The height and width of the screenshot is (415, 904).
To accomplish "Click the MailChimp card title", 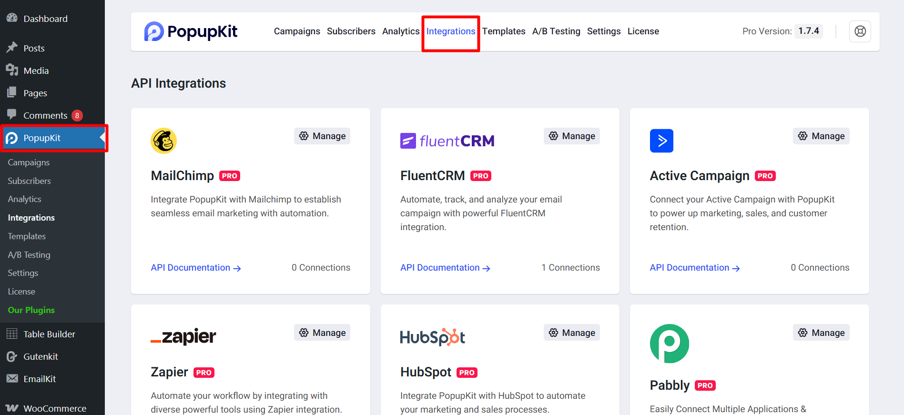I will tap(183, 176).
